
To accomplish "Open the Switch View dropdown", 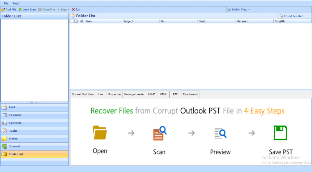I will click(x=238, y=9).
